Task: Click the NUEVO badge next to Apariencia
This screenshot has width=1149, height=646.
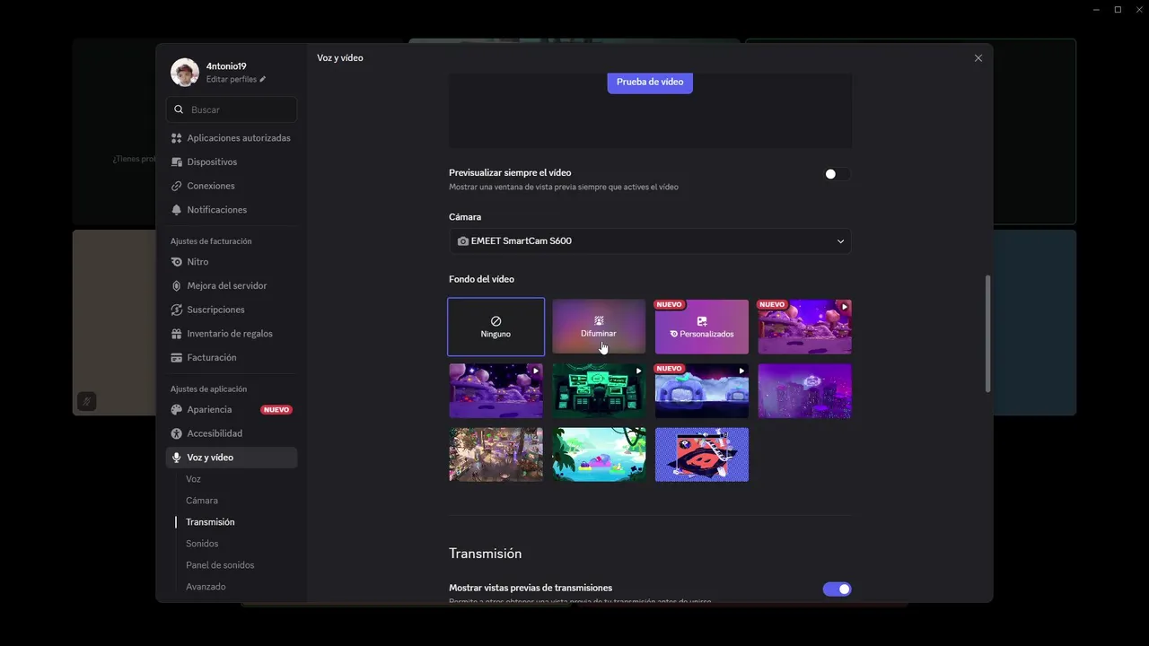Action: pyautogui.click(x=276, y=410)
